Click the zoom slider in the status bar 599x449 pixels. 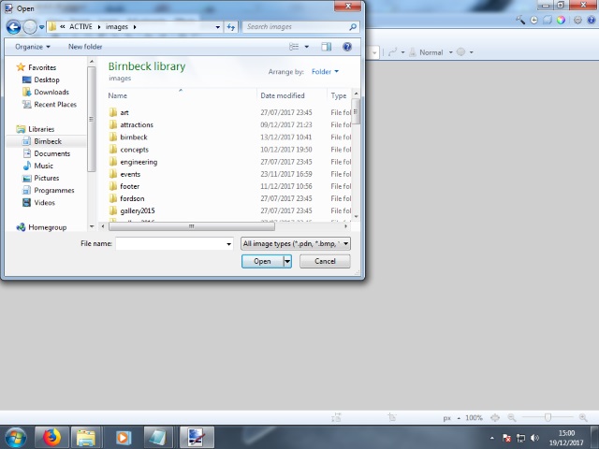(548, 417)
